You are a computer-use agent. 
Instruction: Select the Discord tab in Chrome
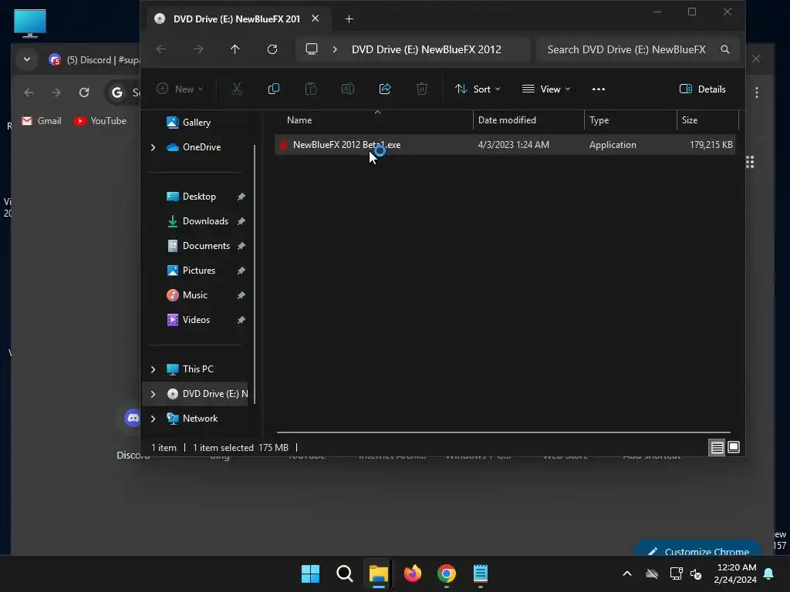click(x=95, y=60)
